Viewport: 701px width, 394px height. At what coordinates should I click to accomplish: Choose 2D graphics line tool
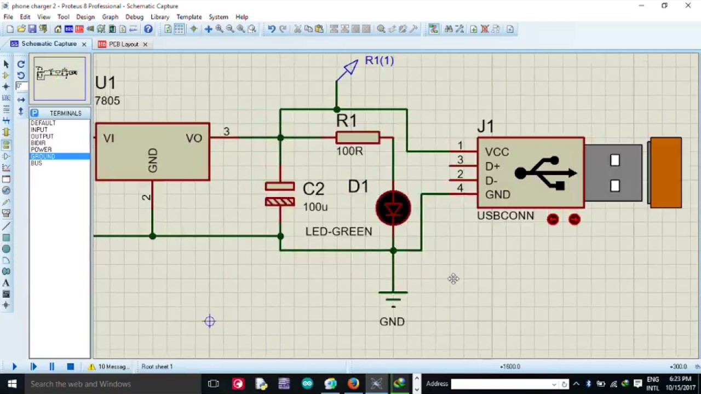tap(6, 226)
